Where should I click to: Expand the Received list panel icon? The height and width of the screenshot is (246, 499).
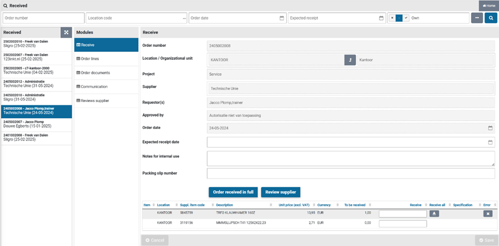point(65,33)
